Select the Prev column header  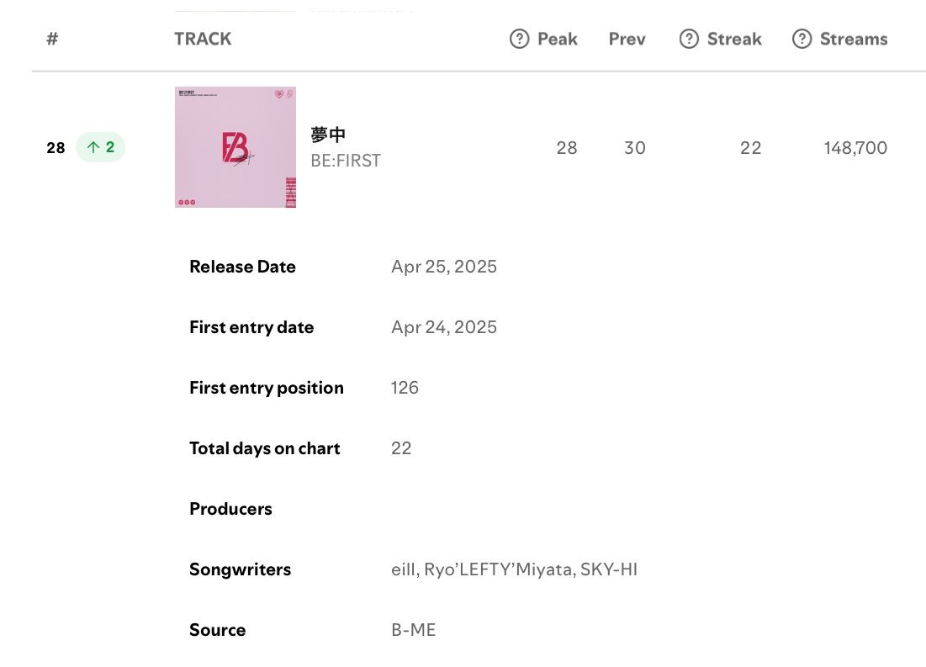point(627,39)
